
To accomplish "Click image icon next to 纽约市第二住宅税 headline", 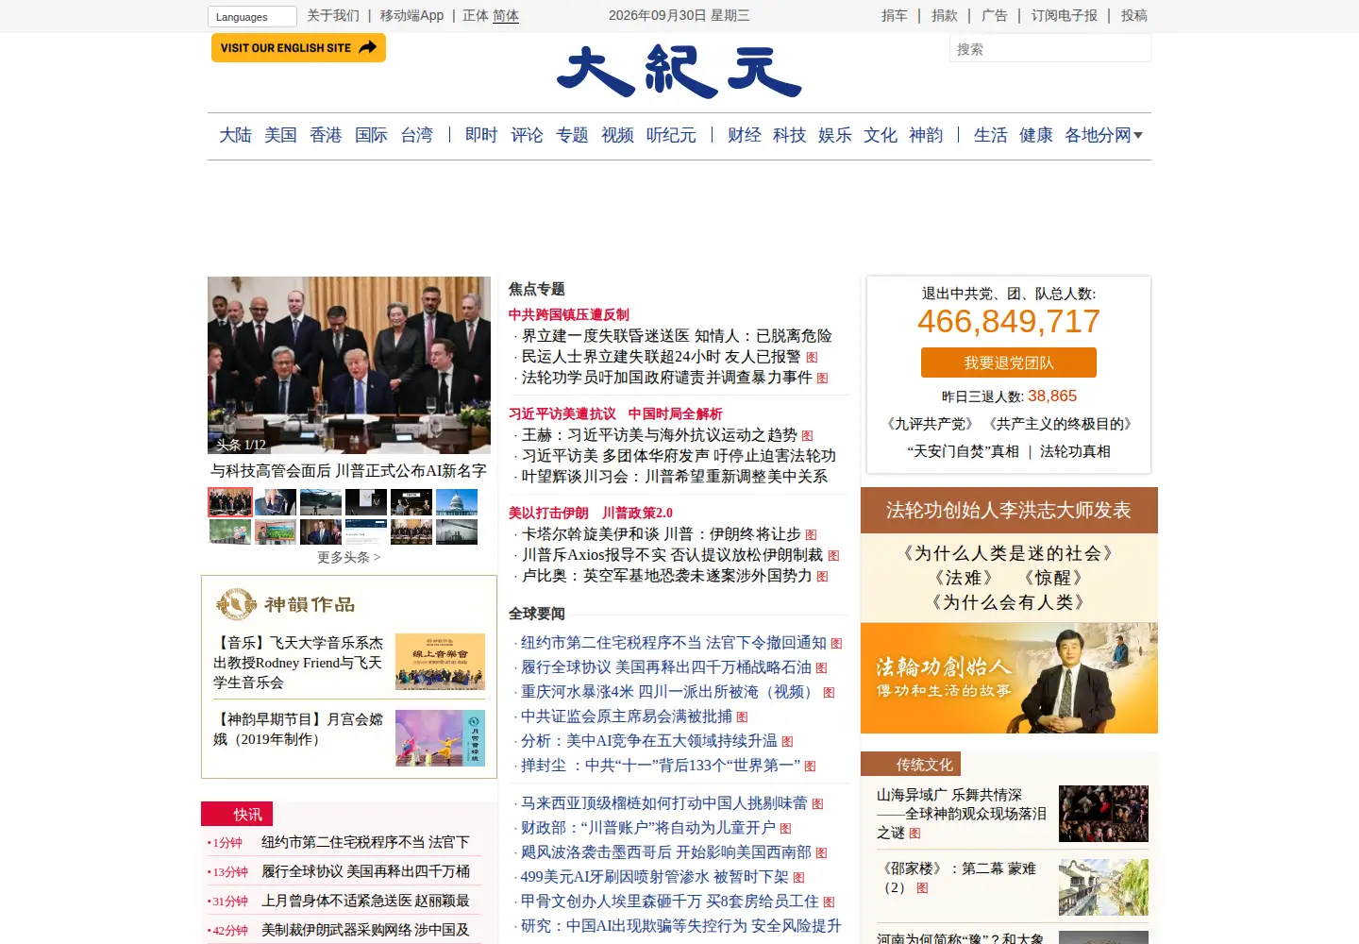I will pyautogui.click(x=836, y=644).
